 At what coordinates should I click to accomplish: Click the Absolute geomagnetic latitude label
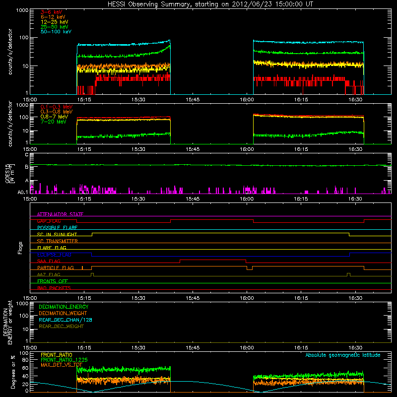[343, 355]
